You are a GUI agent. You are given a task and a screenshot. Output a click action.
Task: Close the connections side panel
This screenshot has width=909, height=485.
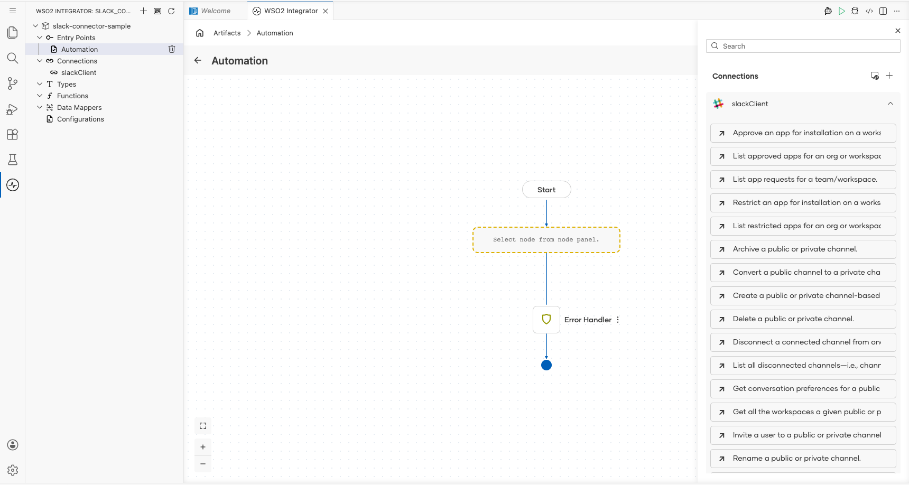[x=898, y=31]
